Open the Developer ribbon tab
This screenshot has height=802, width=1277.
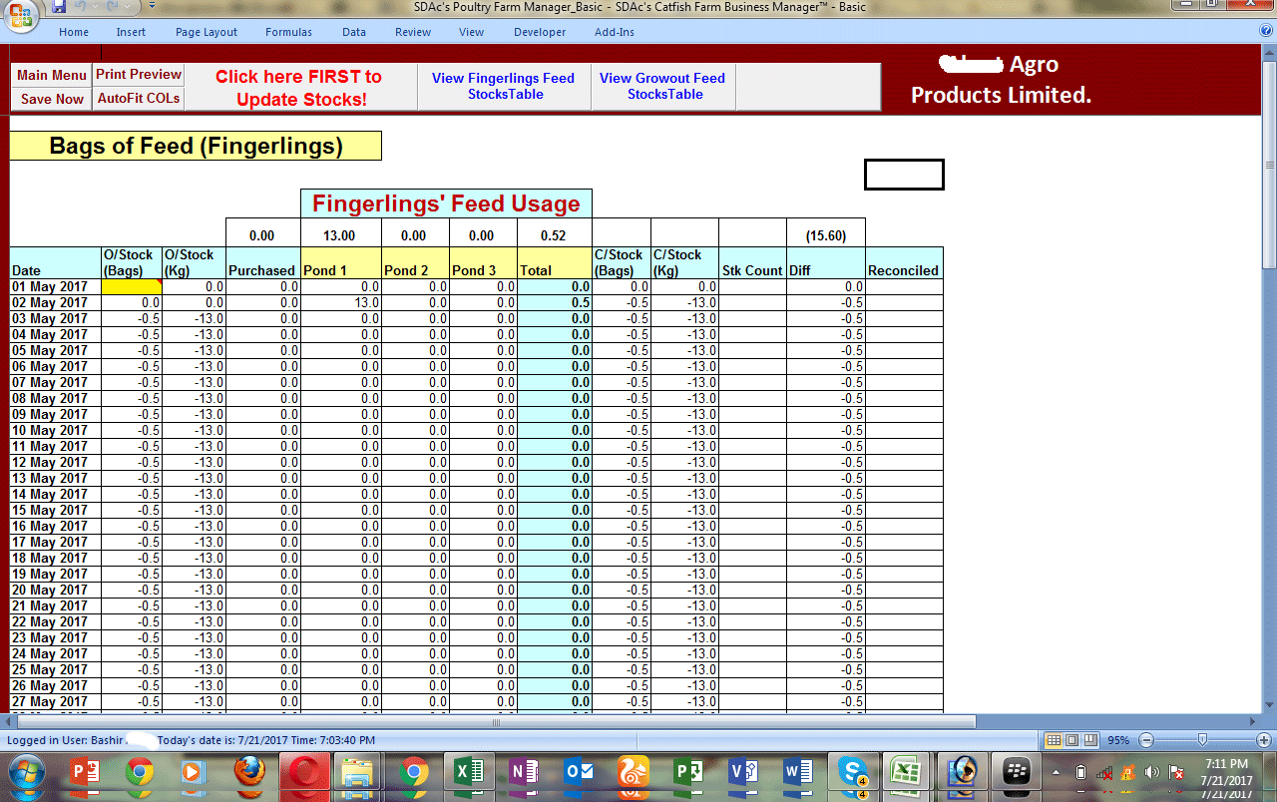(540, 32)
